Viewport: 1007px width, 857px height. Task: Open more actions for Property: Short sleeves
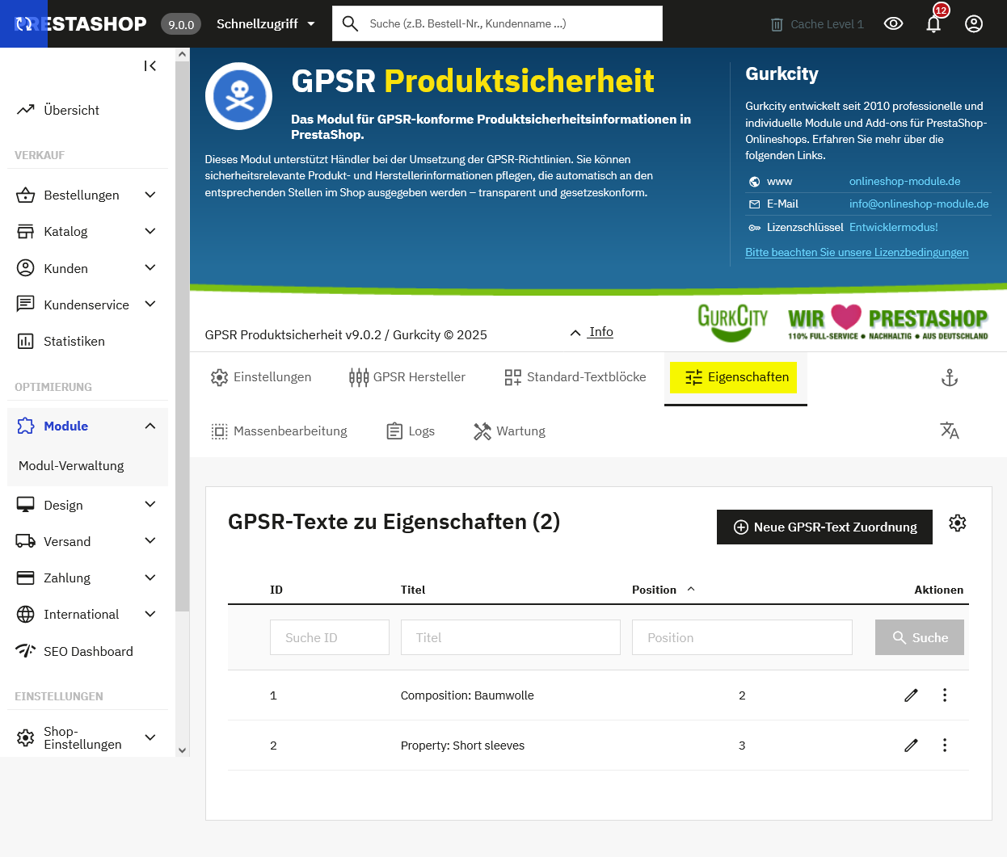tap(945, 746)
